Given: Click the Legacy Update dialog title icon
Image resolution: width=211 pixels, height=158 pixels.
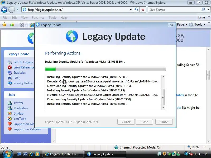Looking at the screenshot, I should tap(37, 25).
